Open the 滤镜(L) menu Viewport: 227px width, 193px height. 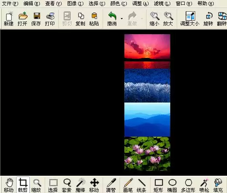(162, 4)
